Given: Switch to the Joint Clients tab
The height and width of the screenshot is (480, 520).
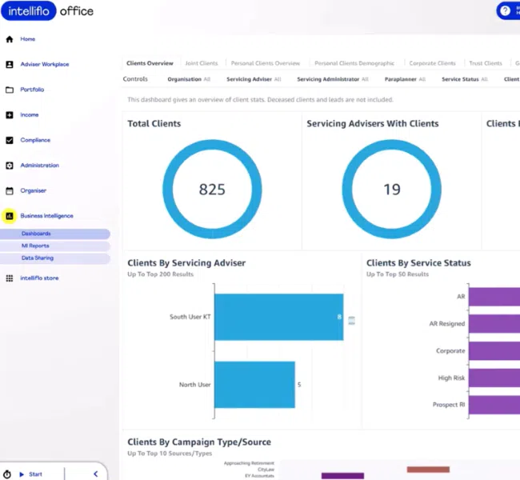Looking at the screenshot, I should click(x=201, y=63).
